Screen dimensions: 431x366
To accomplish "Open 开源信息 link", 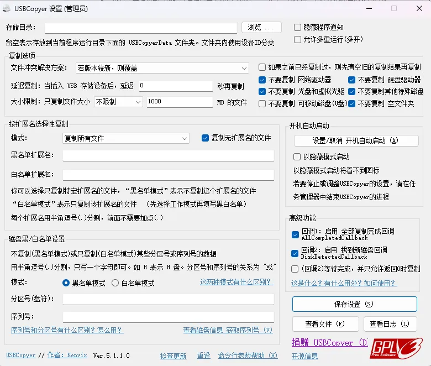I will tap(304, 356).
